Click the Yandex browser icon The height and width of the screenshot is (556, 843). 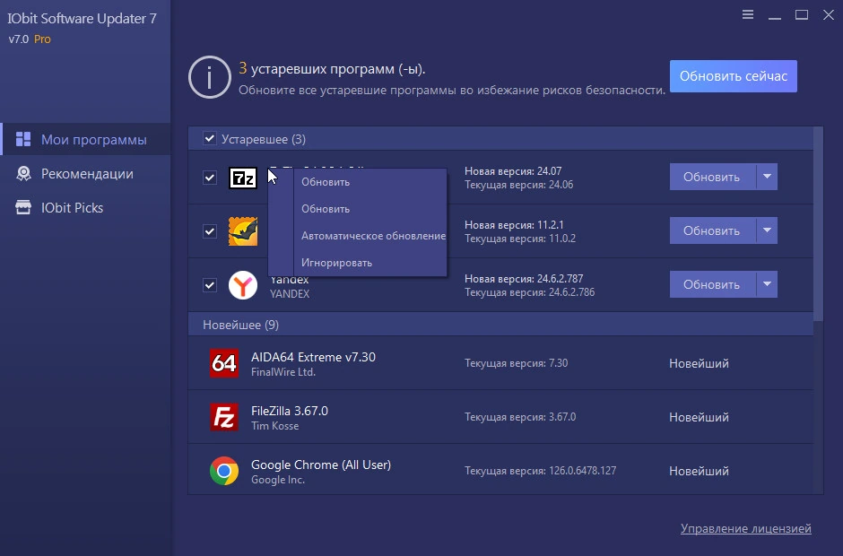point(242,285)
